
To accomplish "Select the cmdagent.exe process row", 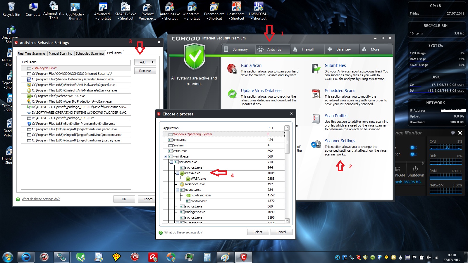I will (x=223, y=212).
